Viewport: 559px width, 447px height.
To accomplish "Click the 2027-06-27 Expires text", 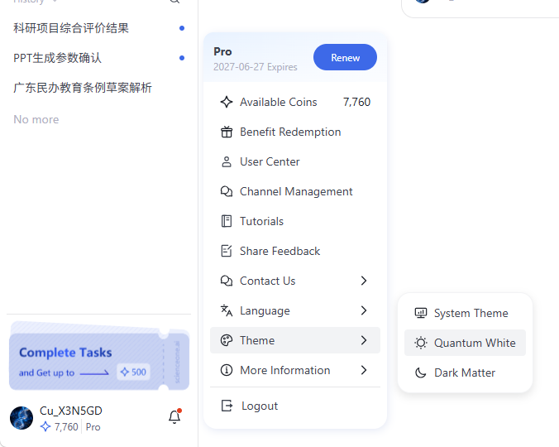I will 256,67.
